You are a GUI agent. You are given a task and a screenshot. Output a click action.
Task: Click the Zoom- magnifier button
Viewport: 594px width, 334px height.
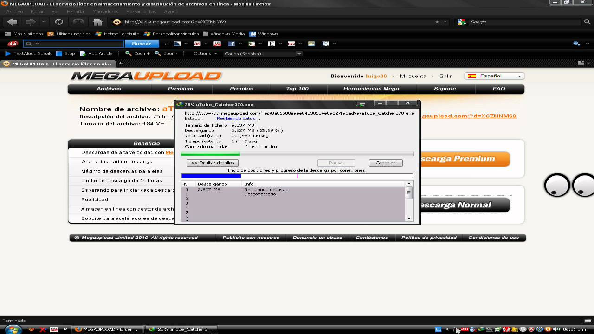click(166, 54)
